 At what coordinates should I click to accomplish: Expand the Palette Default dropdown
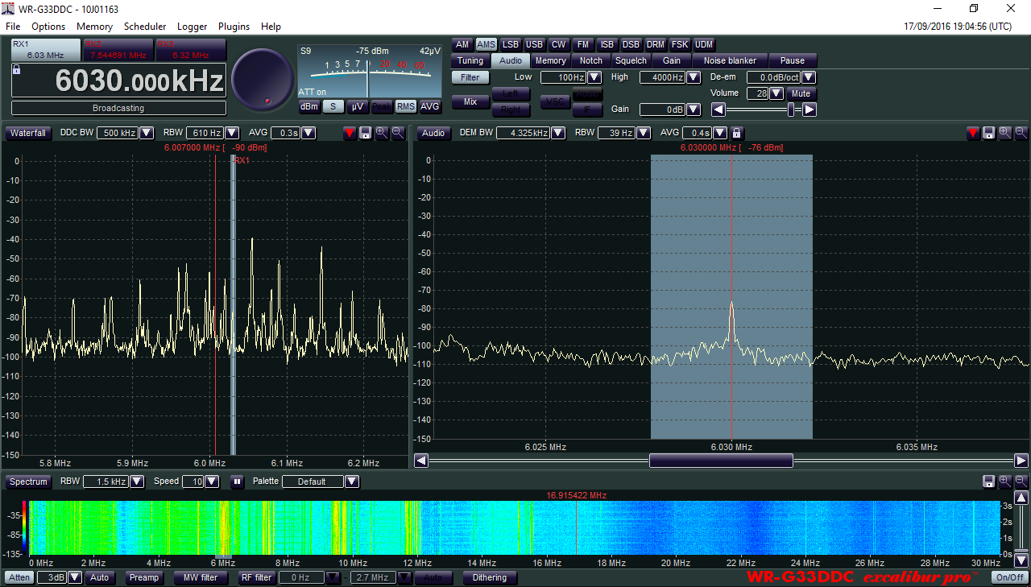click(351, 482)
